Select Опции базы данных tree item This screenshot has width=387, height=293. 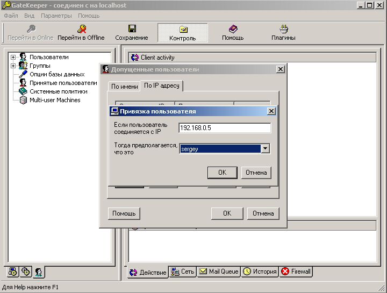coord(57,74)
